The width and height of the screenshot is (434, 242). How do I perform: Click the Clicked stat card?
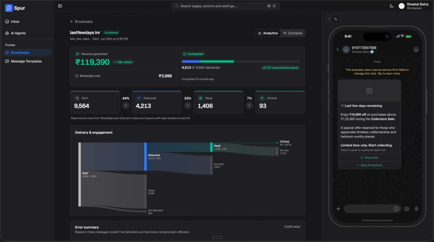(x=280, y=103)
